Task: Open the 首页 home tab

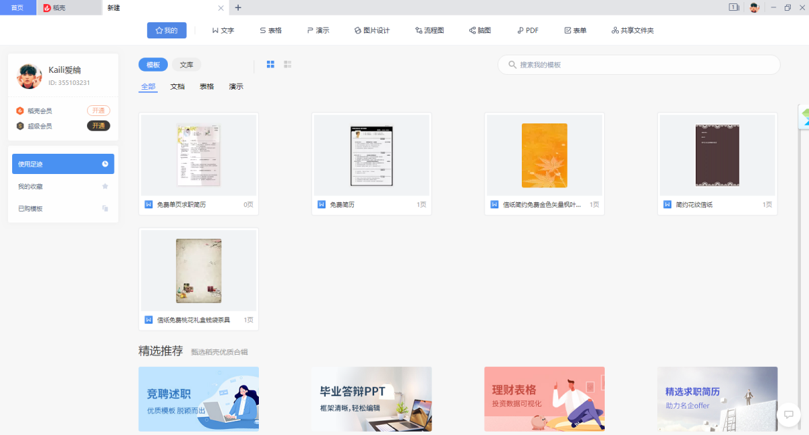Action: 17,7
